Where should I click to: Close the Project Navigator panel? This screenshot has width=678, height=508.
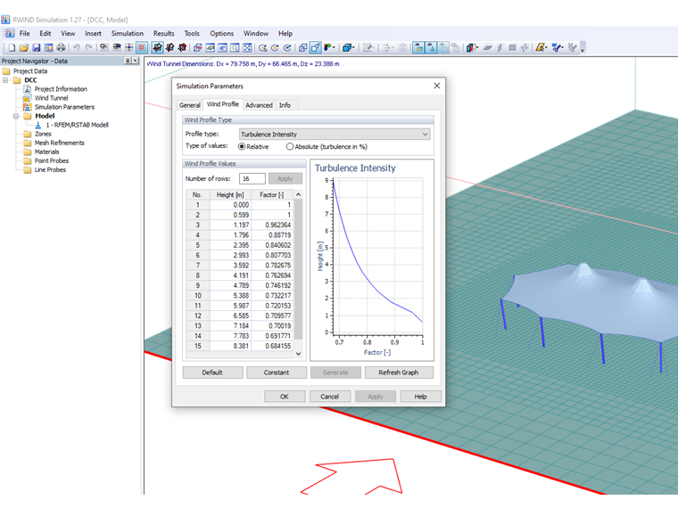coord(136,61)
